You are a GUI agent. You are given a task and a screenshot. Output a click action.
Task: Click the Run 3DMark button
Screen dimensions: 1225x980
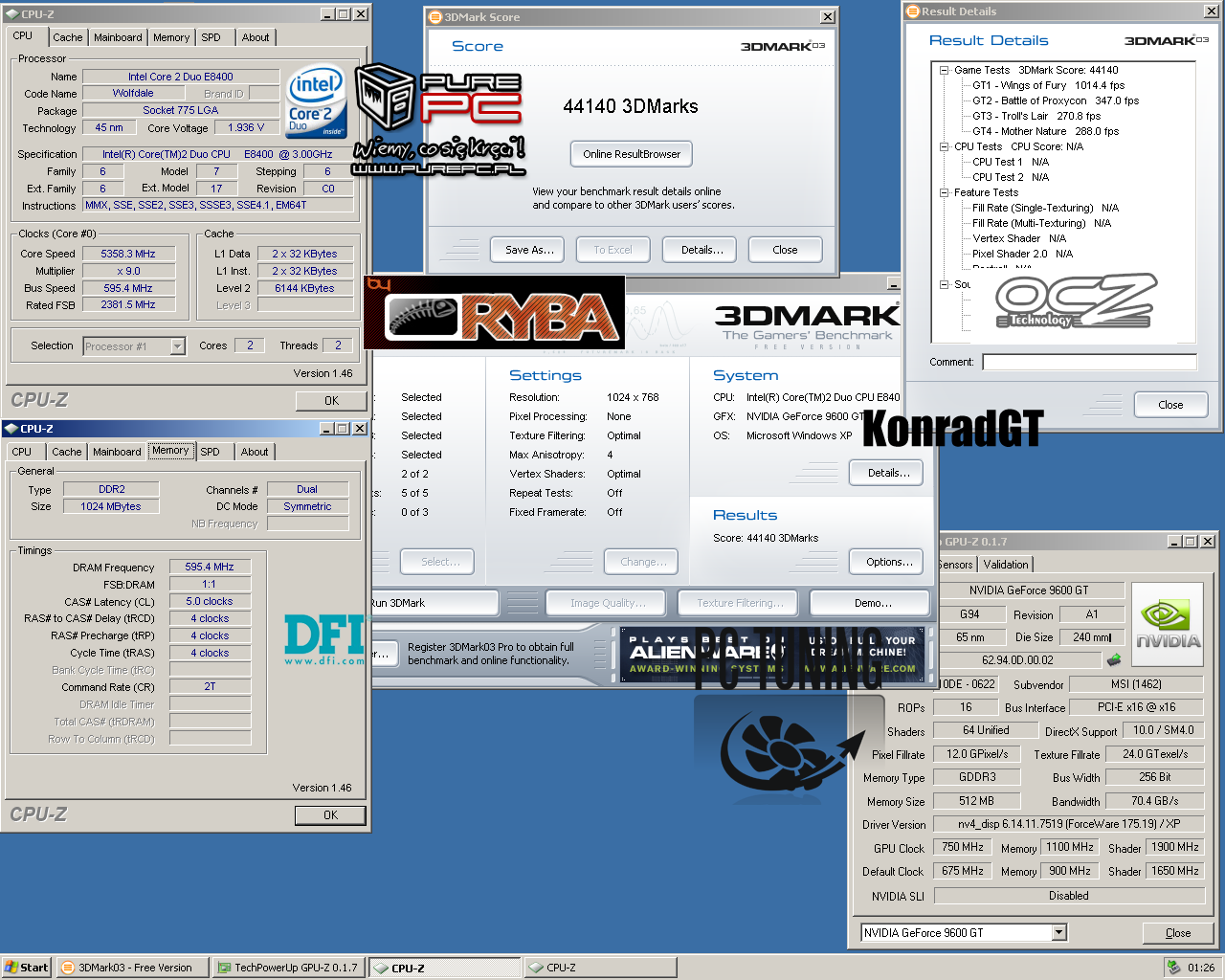[x=434, y=603]
